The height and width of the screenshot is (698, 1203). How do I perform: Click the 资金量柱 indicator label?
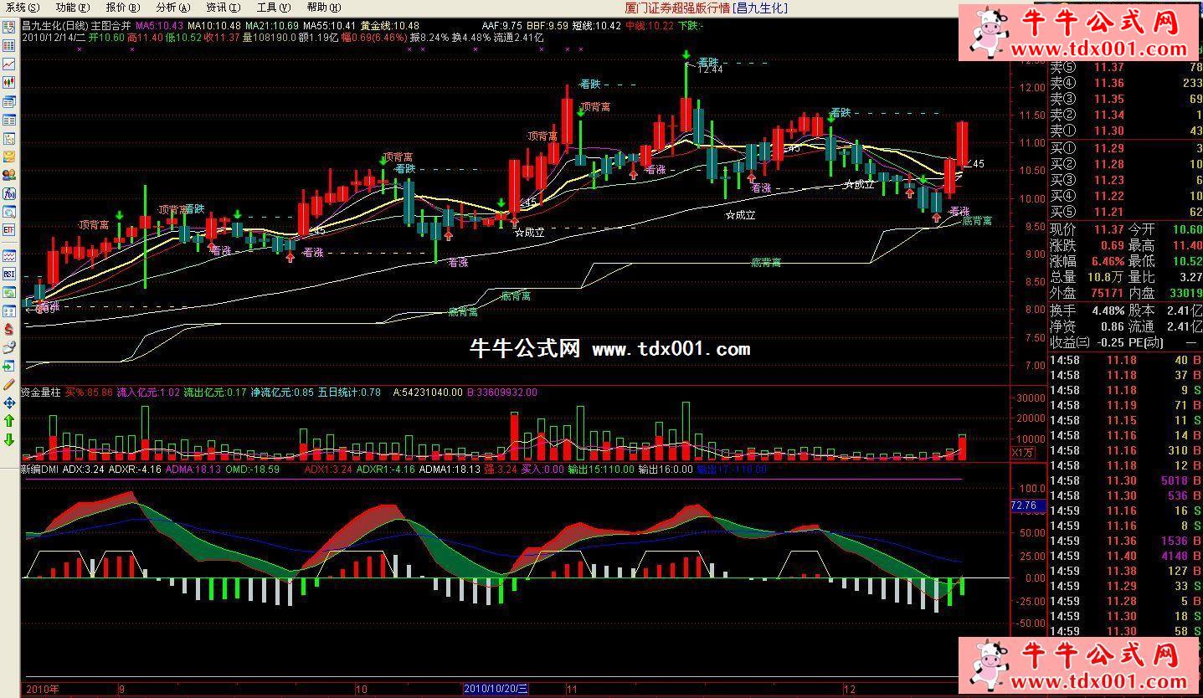click(41, 392)
